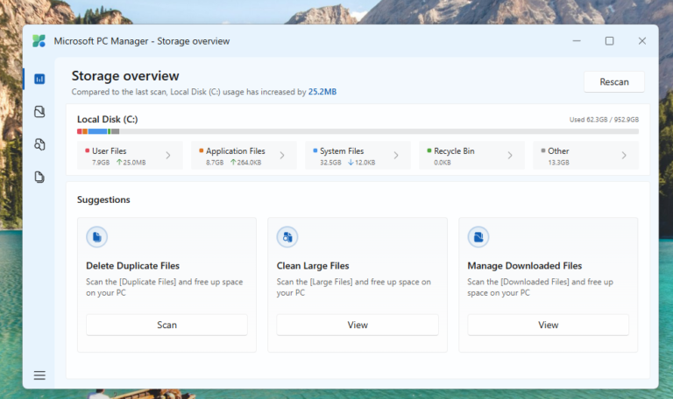The height and width of the screenshot is (399, 673).
Task: Close the PC Manager window
Action: [642, 41]
